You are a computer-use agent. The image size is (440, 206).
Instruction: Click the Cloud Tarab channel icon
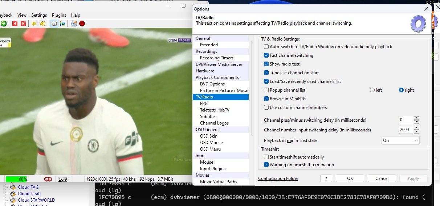[x=13, y=194]
